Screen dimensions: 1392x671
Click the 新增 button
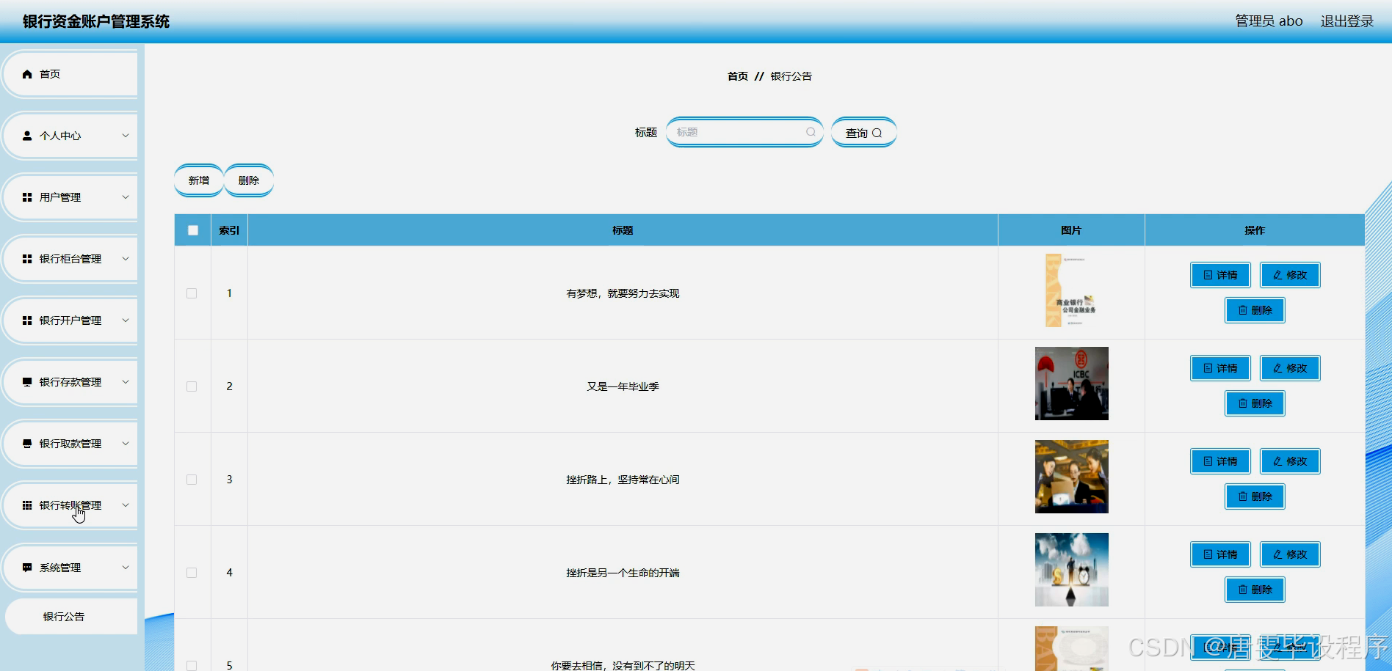coord(199,180)
